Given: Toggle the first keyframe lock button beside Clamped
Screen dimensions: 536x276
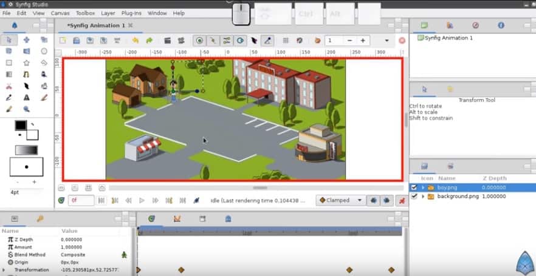Looking at the screenshot, I should pos(373,201).
